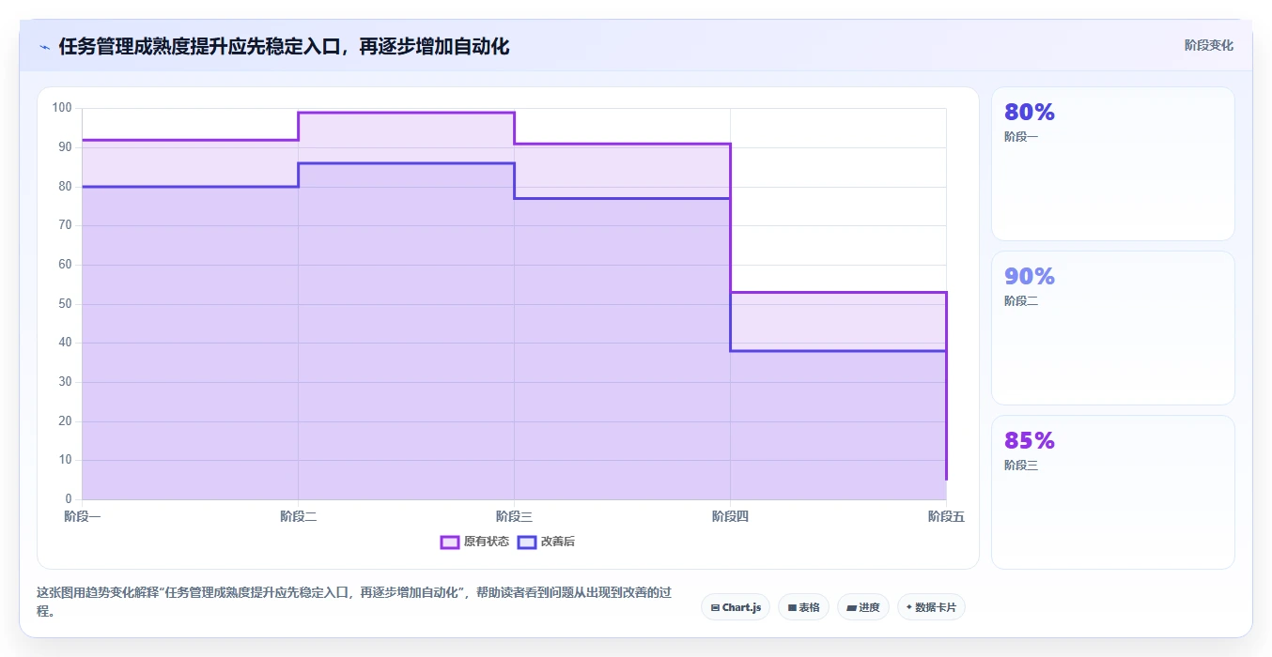1272x657 pixels.
Task: Click the 阶段一 x-axis label
Action: (x=83, y=516)
